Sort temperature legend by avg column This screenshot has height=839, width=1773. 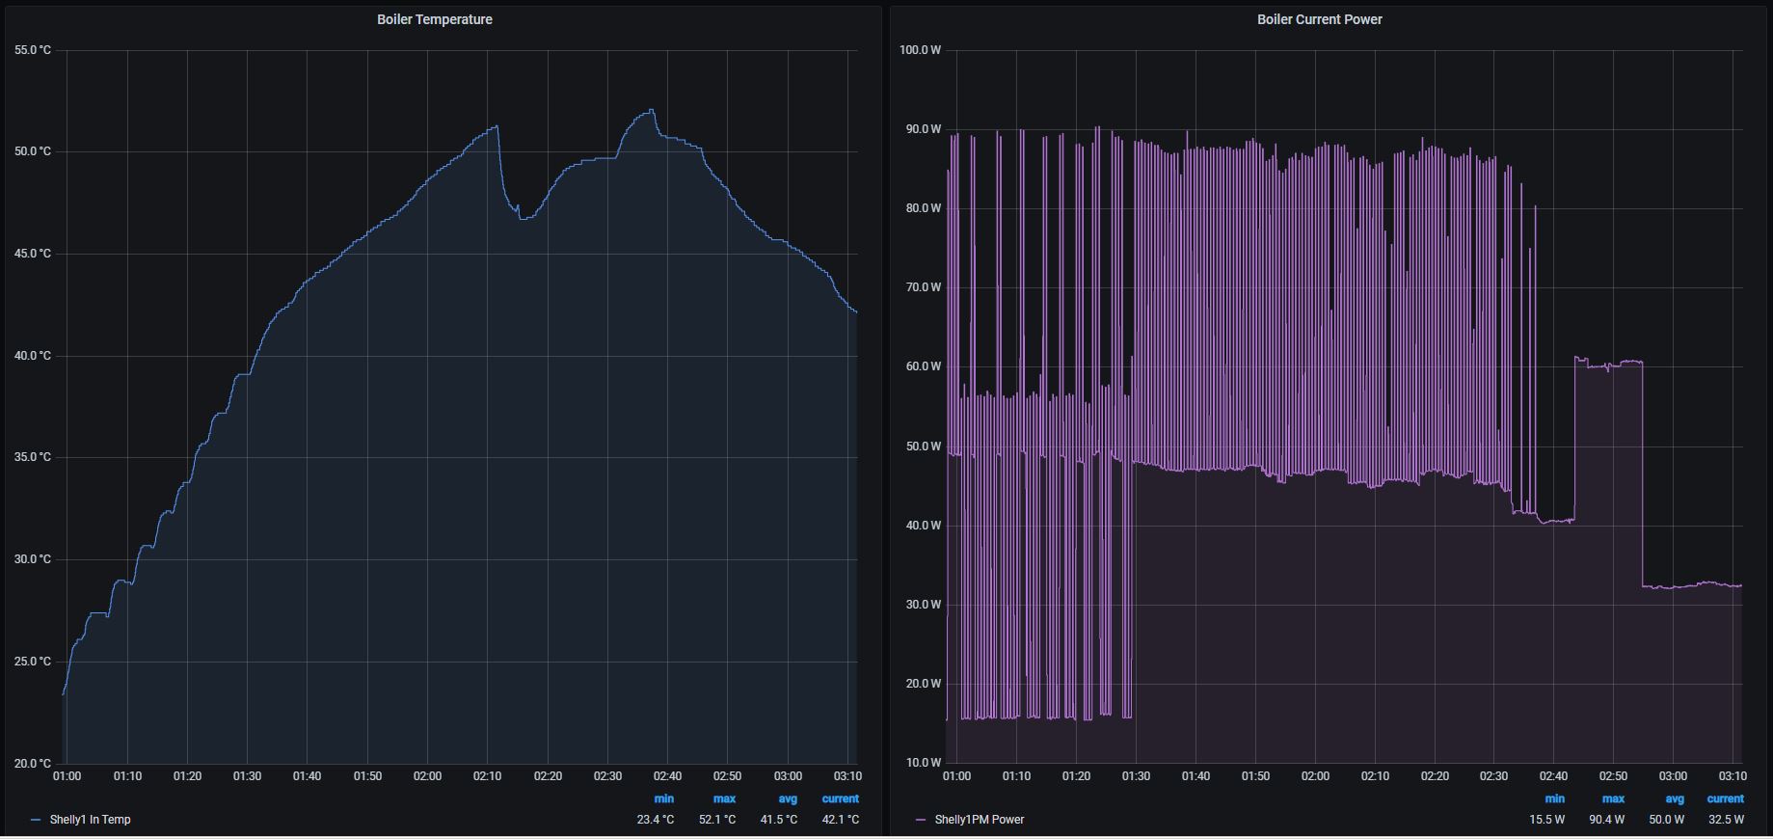pyautogui.click(x=787, y=798)
